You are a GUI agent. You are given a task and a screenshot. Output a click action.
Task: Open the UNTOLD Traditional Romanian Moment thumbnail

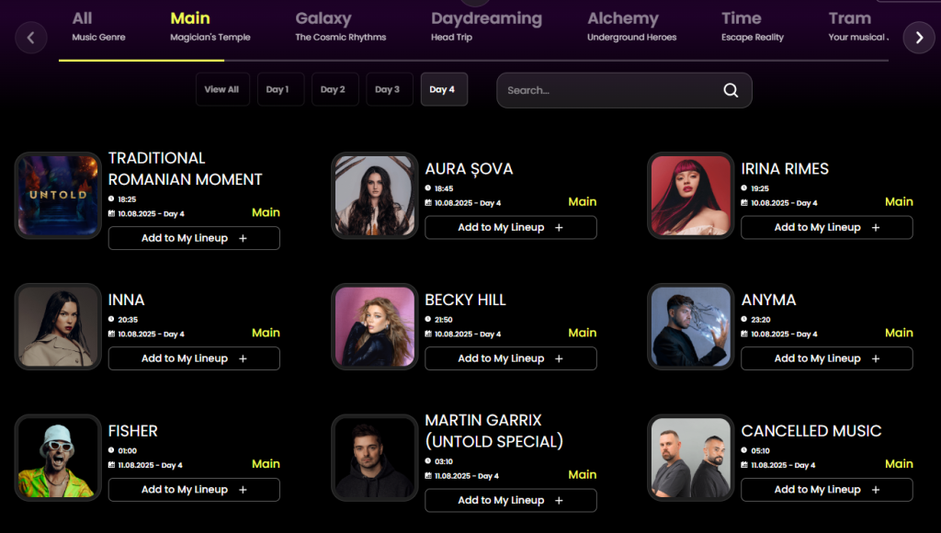coord(58,195)
